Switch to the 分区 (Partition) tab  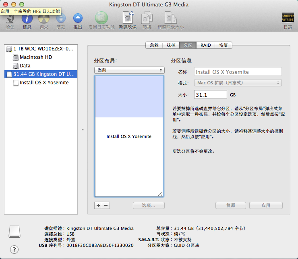click(x=188, y=45)
